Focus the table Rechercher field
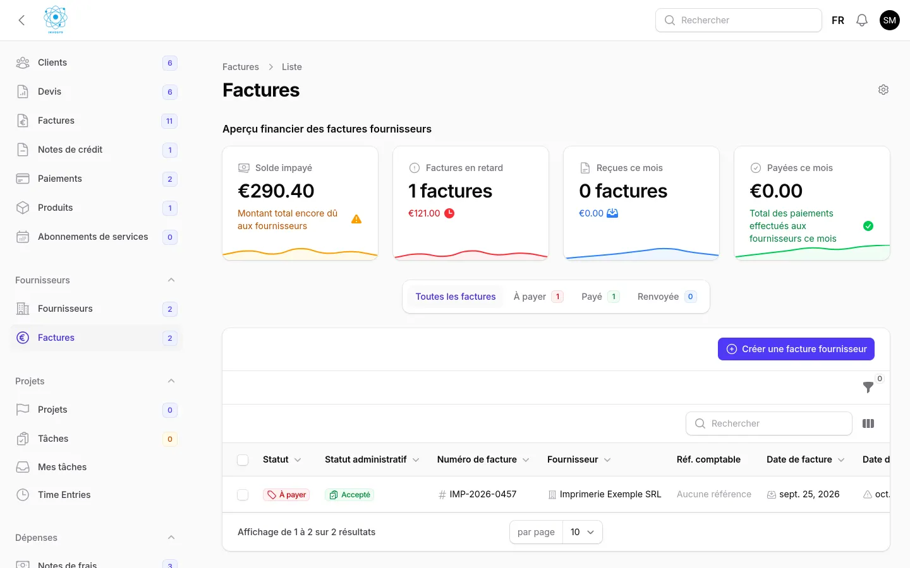910x568 pixels. [769, 423]
